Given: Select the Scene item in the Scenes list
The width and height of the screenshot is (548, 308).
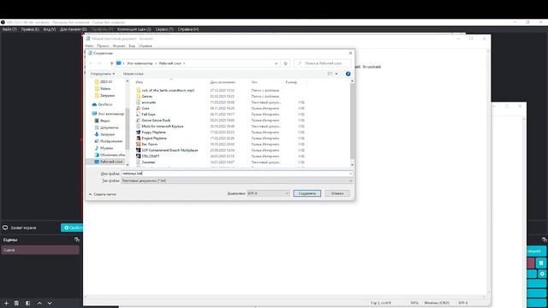Looking at the screenshot, I should pos(40,250).
